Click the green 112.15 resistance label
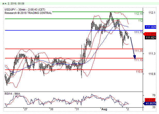Viewport: 159px width, 114px height. [x=138, y=14]
